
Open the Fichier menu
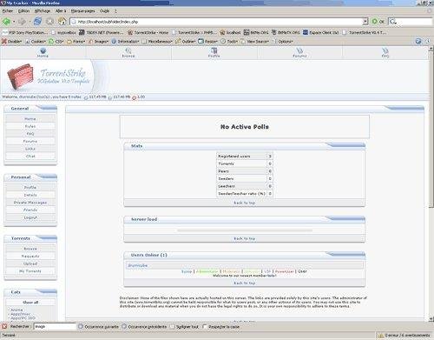click(x=8, y=11)
